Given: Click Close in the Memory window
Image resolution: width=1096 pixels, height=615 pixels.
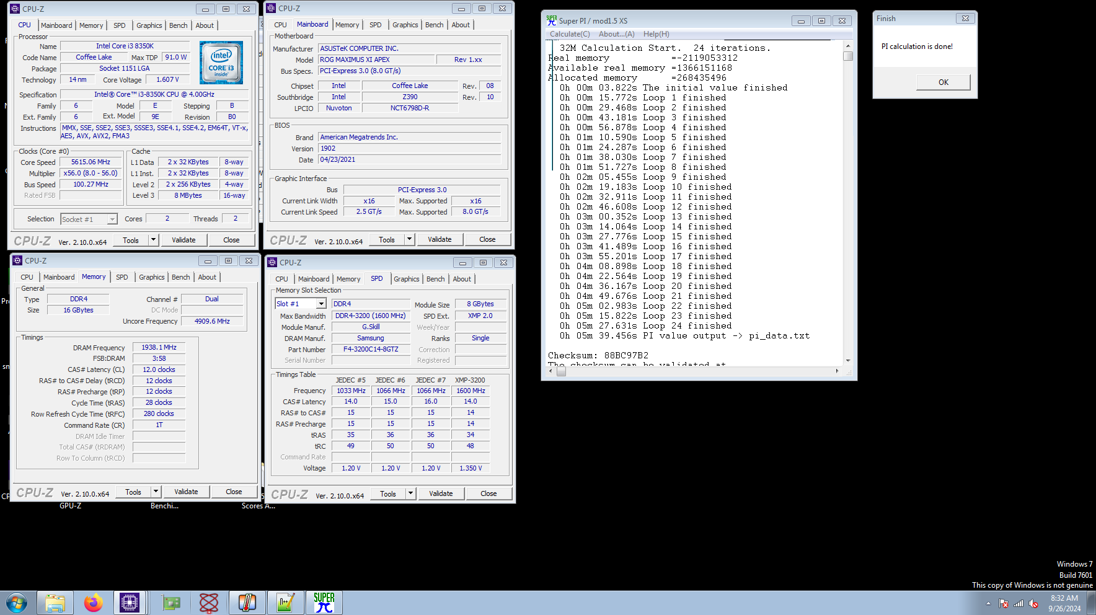Looking at the screenshot, I should (x=234, y=492).
